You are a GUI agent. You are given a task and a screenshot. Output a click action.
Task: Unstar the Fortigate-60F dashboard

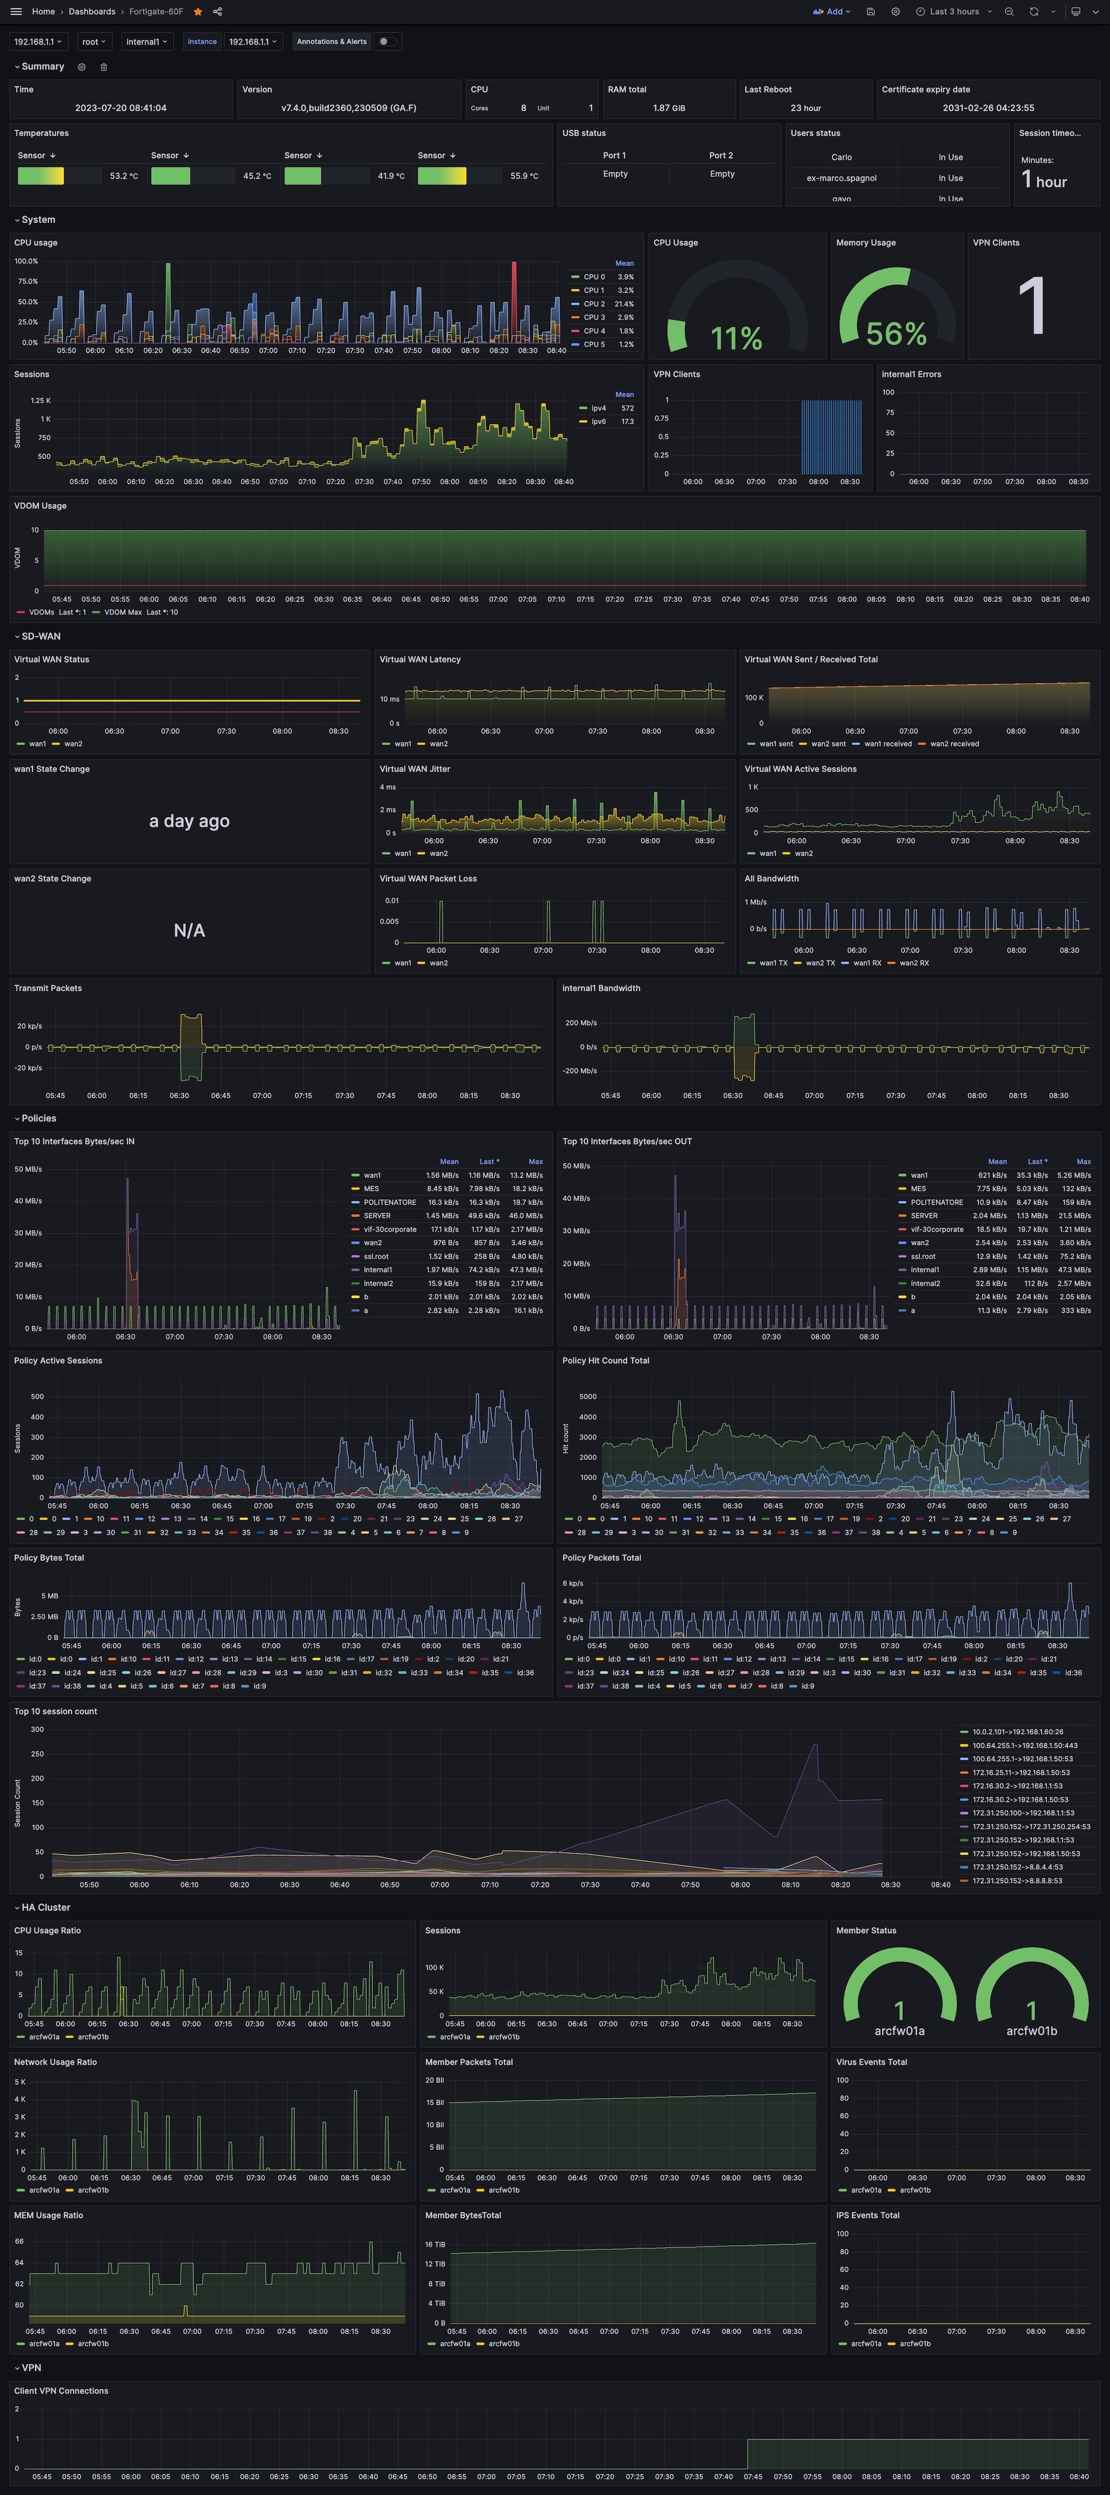point(198,11)
